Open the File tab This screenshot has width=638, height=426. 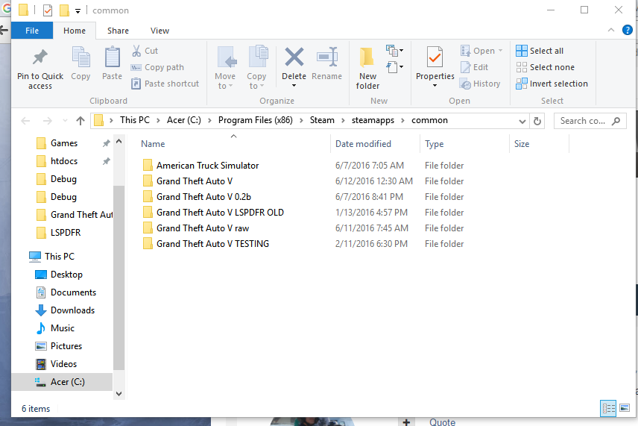click(x=32, y=31)
